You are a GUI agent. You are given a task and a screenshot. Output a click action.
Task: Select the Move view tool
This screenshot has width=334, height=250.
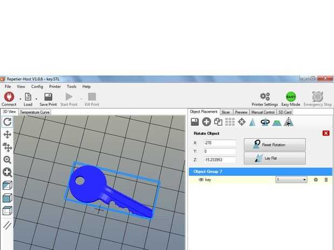8,134
